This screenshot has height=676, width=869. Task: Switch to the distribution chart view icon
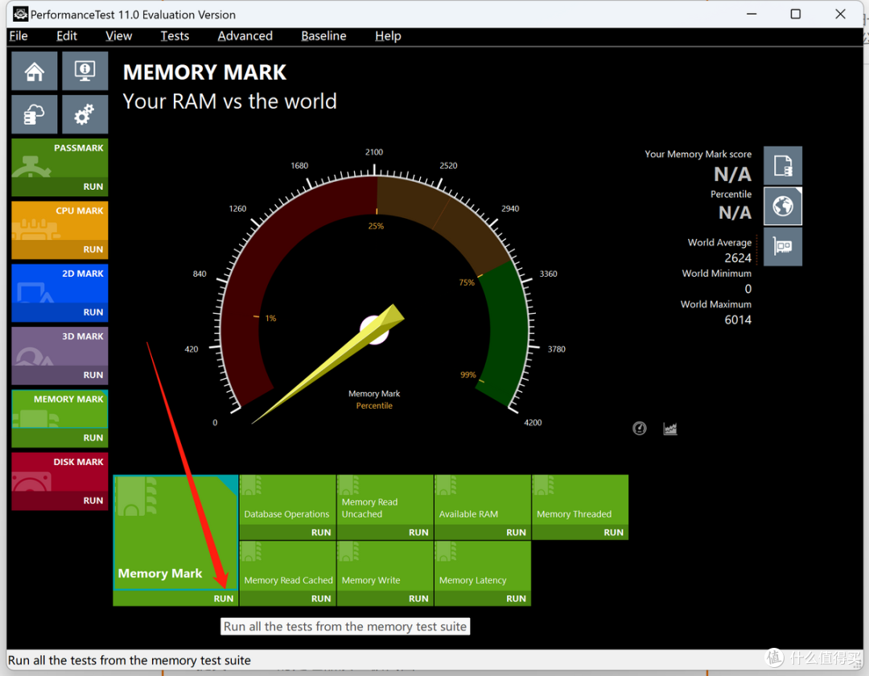670,428
